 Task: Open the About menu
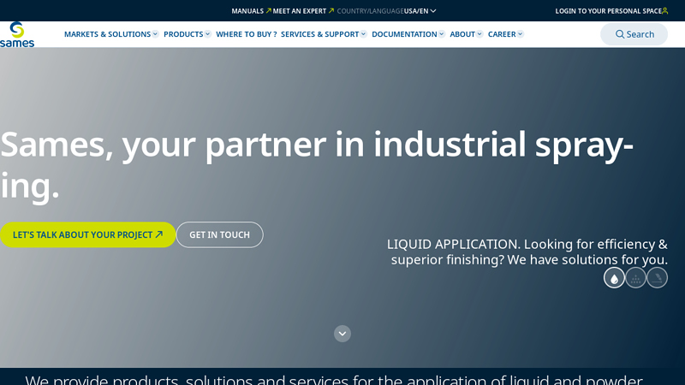click(466, 34)
